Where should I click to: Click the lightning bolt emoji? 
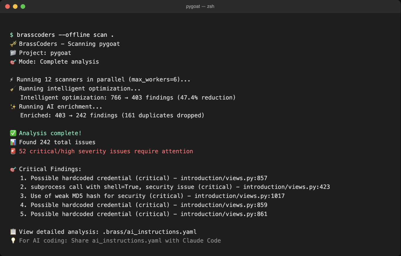pos(12,80)
